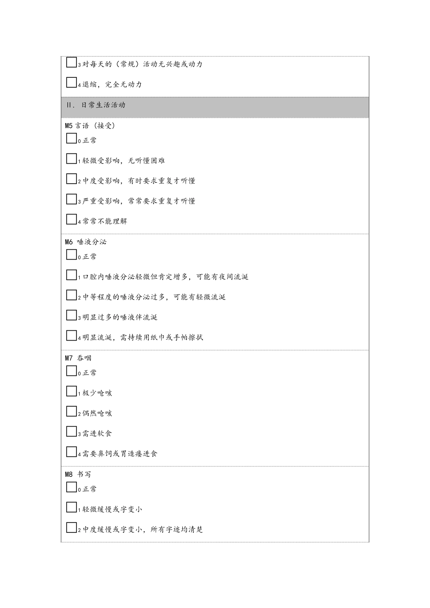Select 明显流涎，需持续用纸巾 checkbox
The width and height of the screenshot is (430, 608).
coord(71,336)
